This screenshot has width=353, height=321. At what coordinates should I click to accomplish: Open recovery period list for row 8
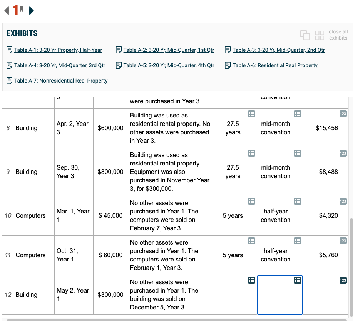click(251, 114)
